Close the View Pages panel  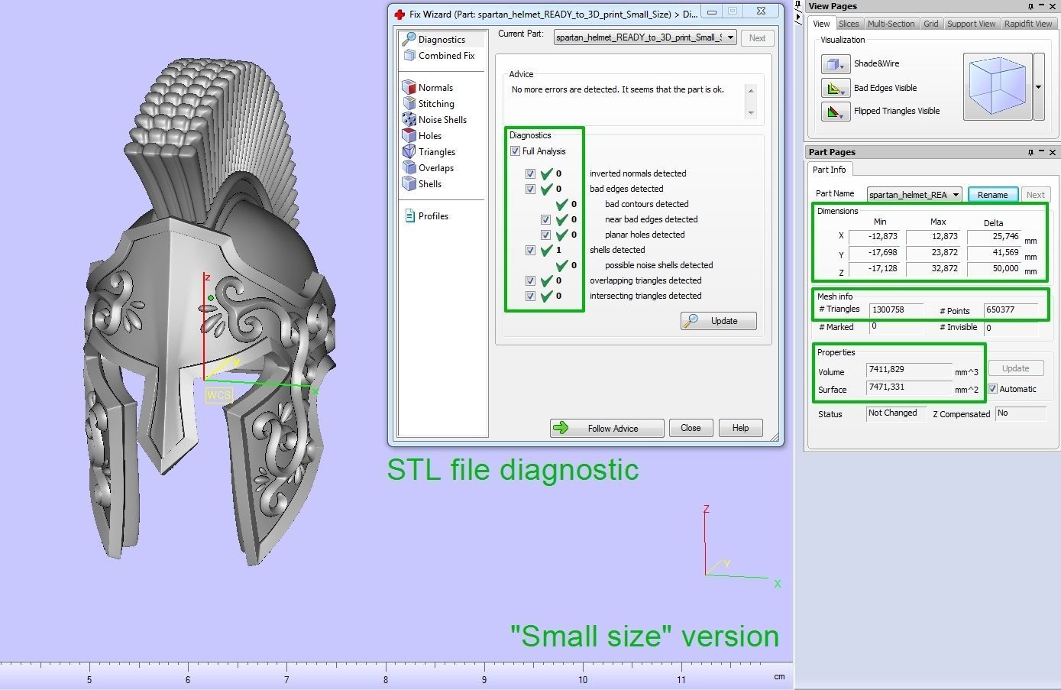pos(1053,6)
